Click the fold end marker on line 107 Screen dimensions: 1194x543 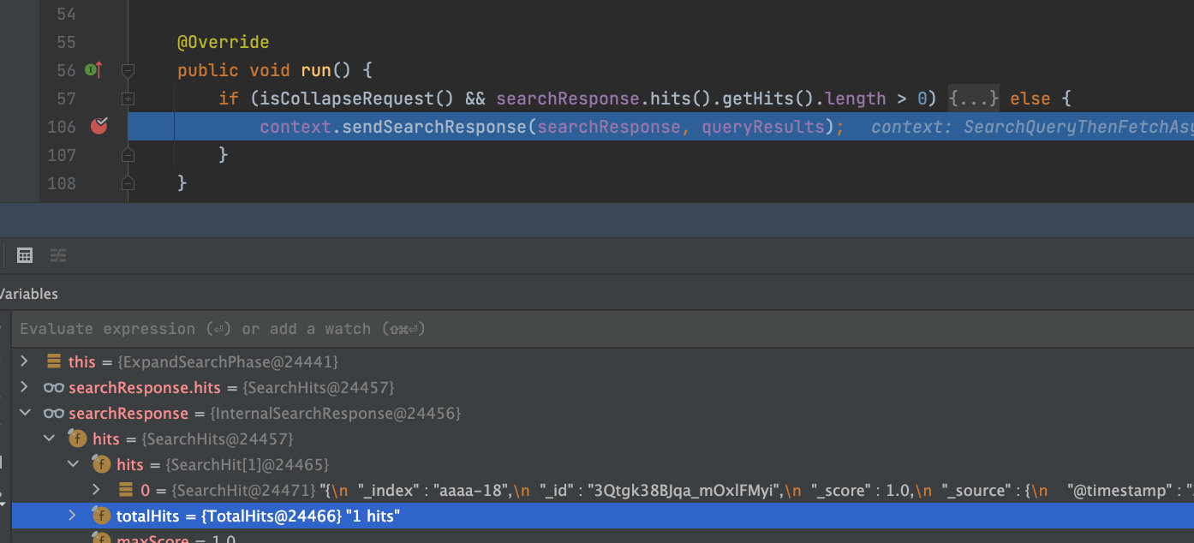tap(128, 155)
